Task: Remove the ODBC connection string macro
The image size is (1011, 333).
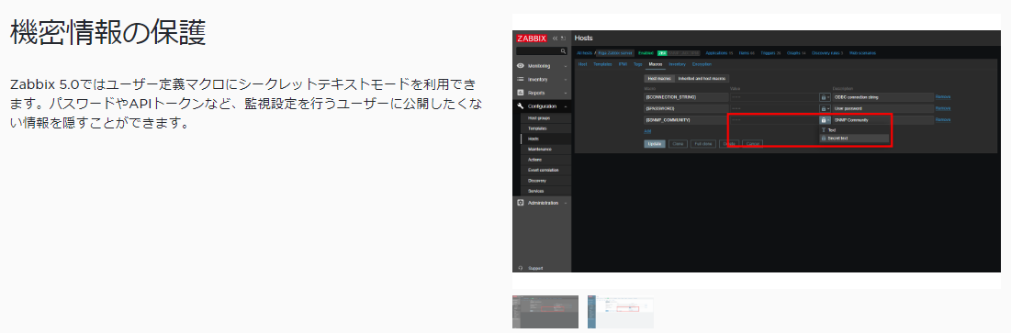Action: 943,97
